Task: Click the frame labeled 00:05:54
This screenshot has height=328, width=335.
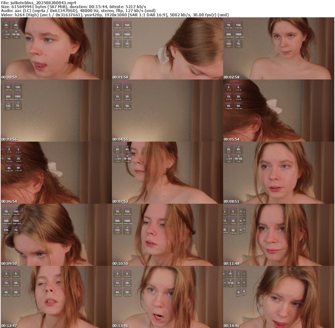Action: tap(278, 111)
